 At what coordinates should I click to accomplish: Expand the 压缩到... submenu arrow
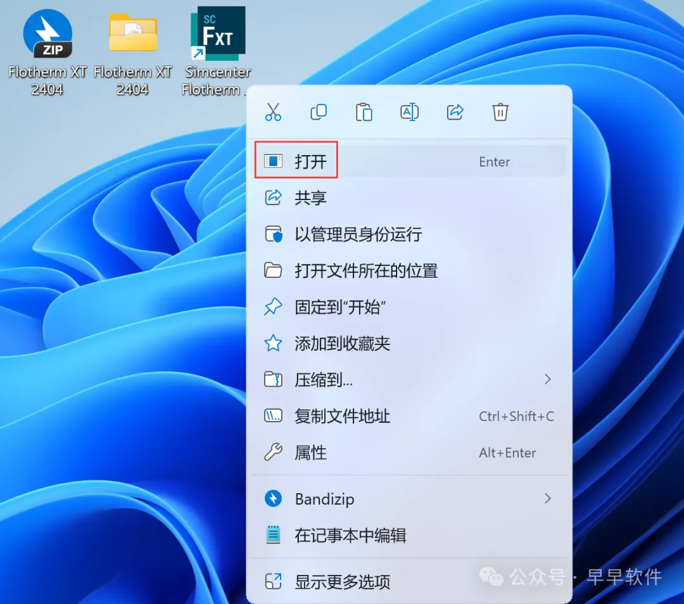tap(548, 379)
